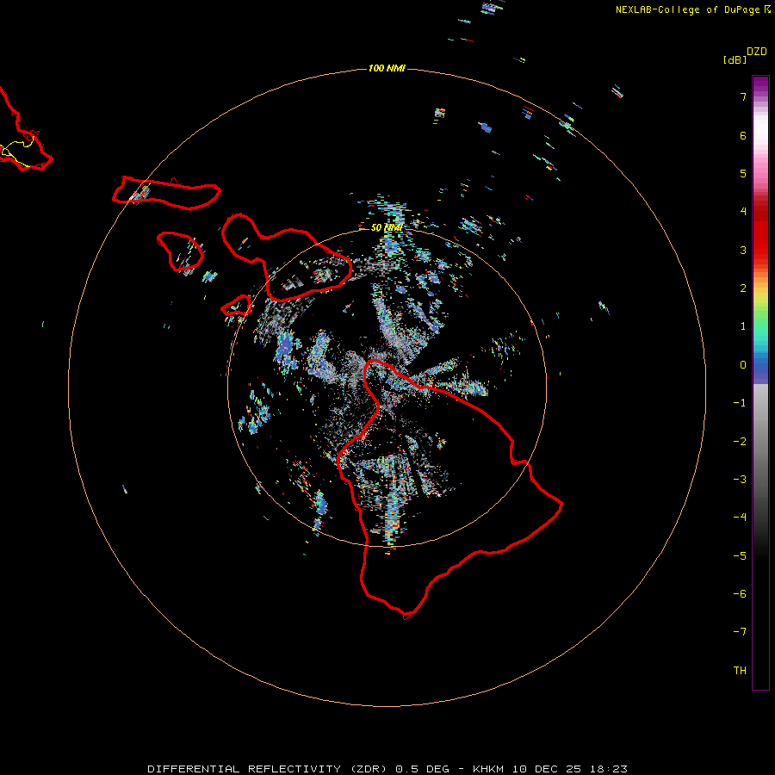Click the -4 tick on the color scale

click(x=740, y=518)
